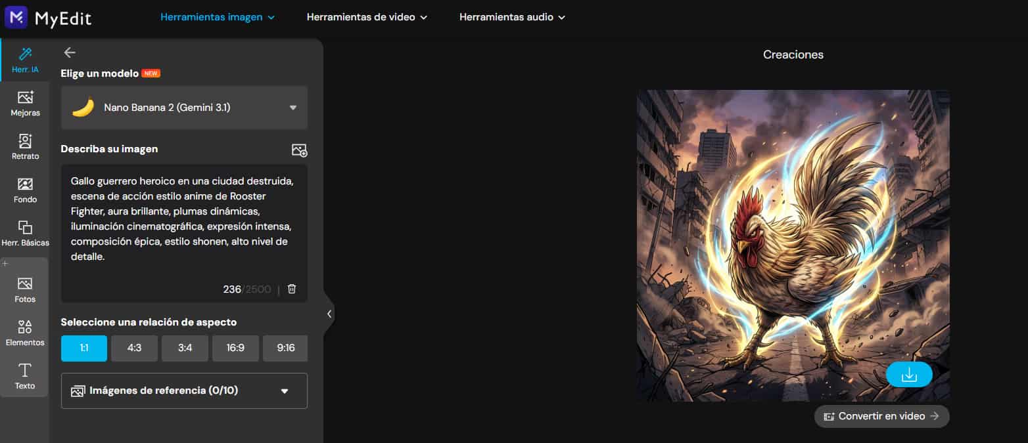The image size is (1028, 443).
Task: Collapse the left panel with side chevron
Action: [329, 314]
